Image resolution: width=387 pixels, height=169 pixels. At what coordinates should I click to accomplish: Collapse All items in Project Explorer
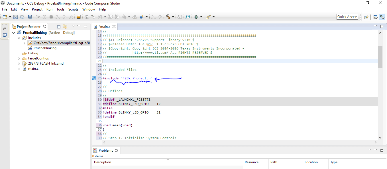pyautogui.click(x=58, y=26)
